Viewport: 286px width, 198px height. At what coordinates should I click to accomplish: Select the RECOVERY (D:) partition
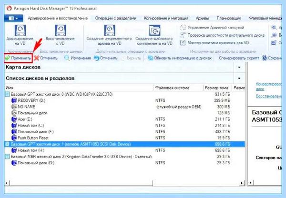coord(124,100)
